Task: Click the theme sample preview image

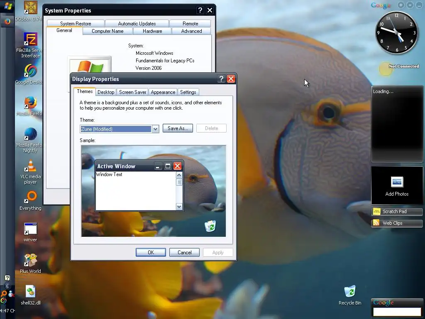Action: click(x=154, y=191)
